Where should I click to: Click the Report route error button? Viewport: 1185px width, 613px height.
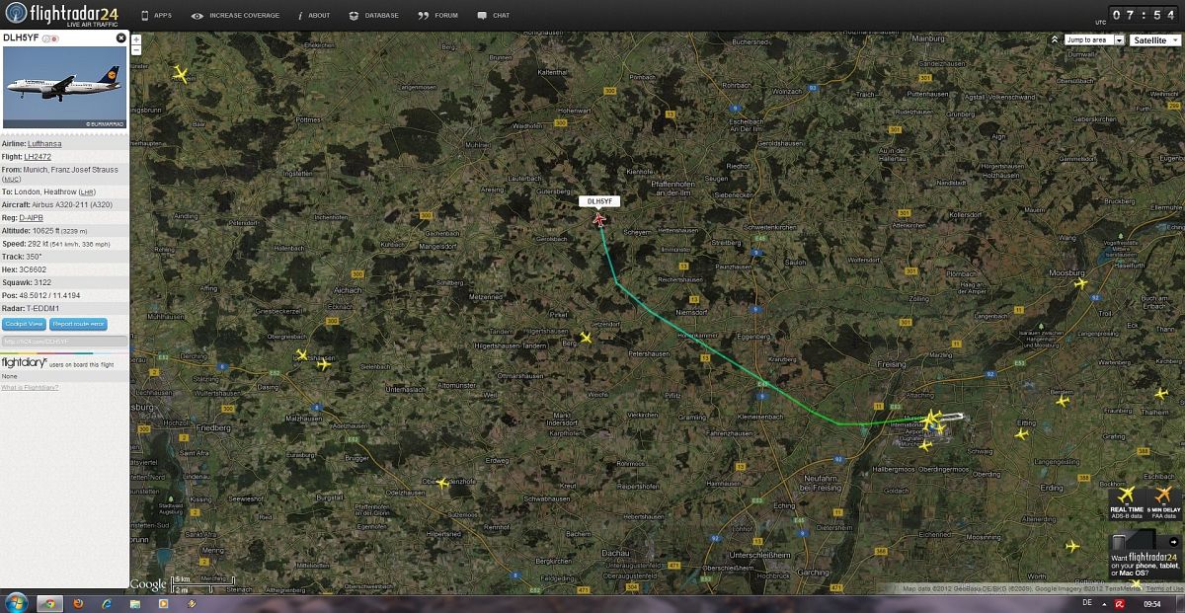78,324
